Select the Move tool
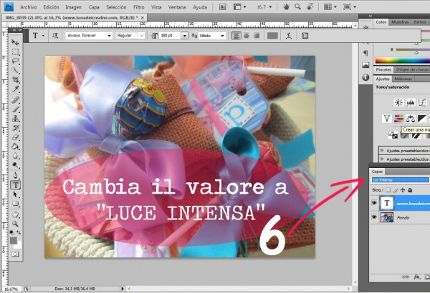This screenshot has width=430, height=293. [x=15, y=42]
